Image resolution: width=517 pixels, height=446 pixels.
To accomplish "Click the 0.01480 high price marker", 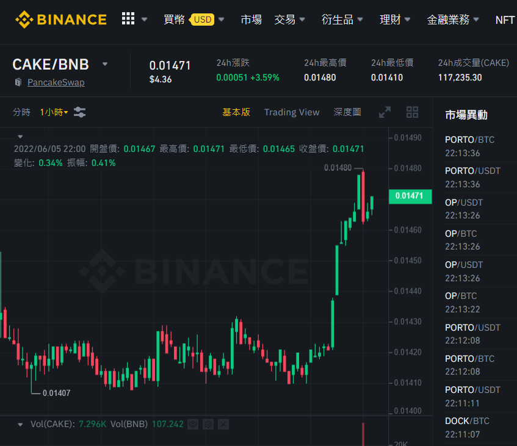I will tap(338, 168).
